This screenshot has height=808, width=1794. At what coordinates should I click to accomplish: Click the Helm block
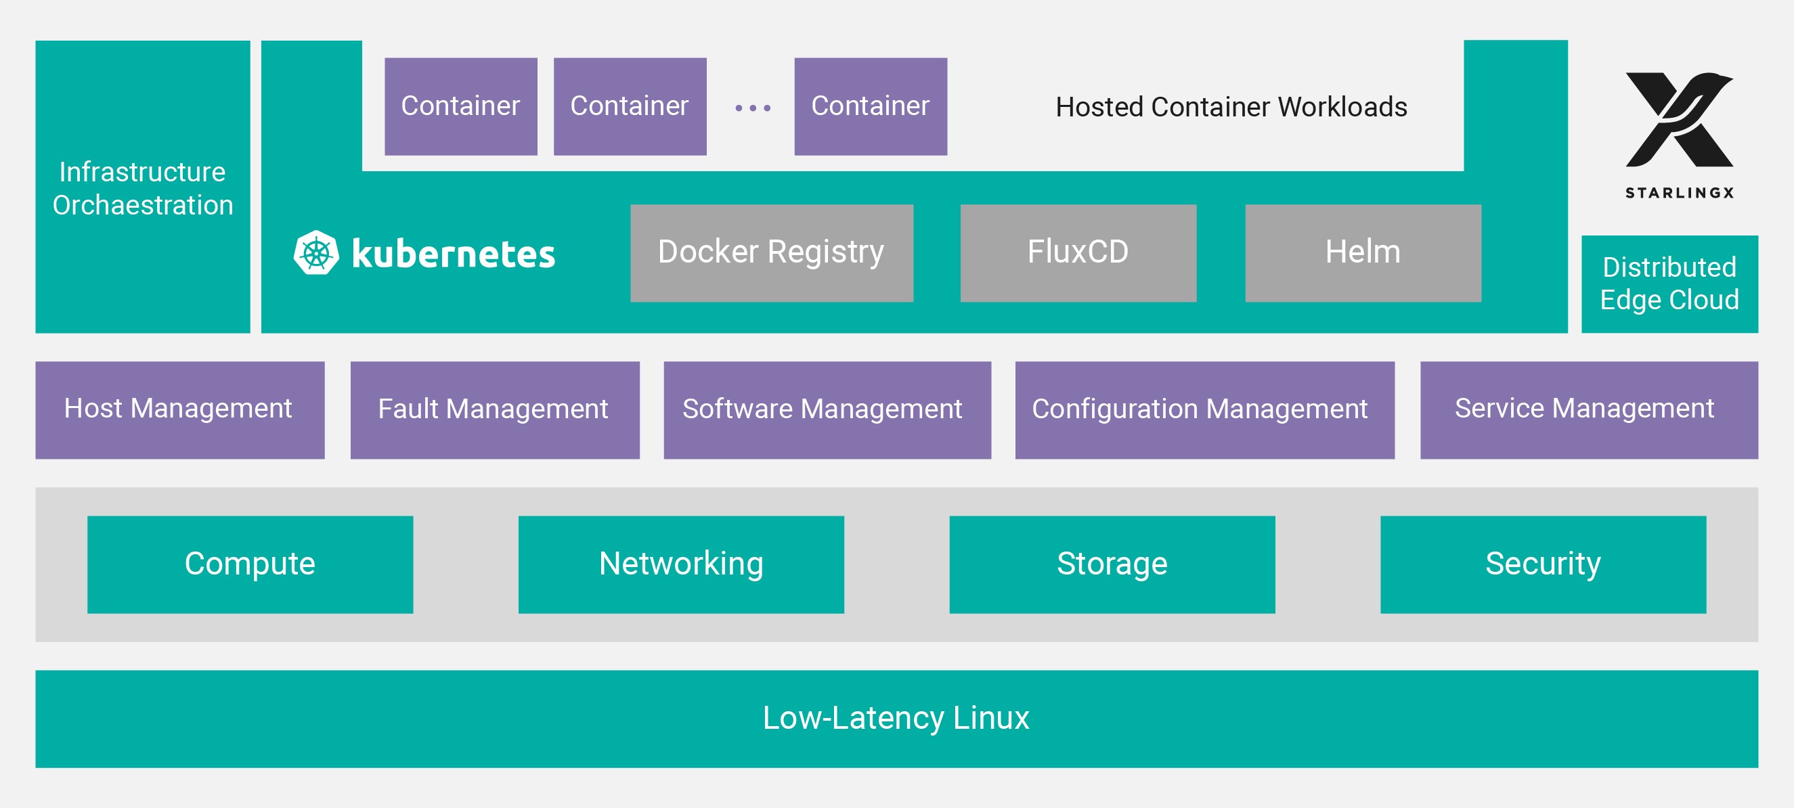[x=1362, y=252]
